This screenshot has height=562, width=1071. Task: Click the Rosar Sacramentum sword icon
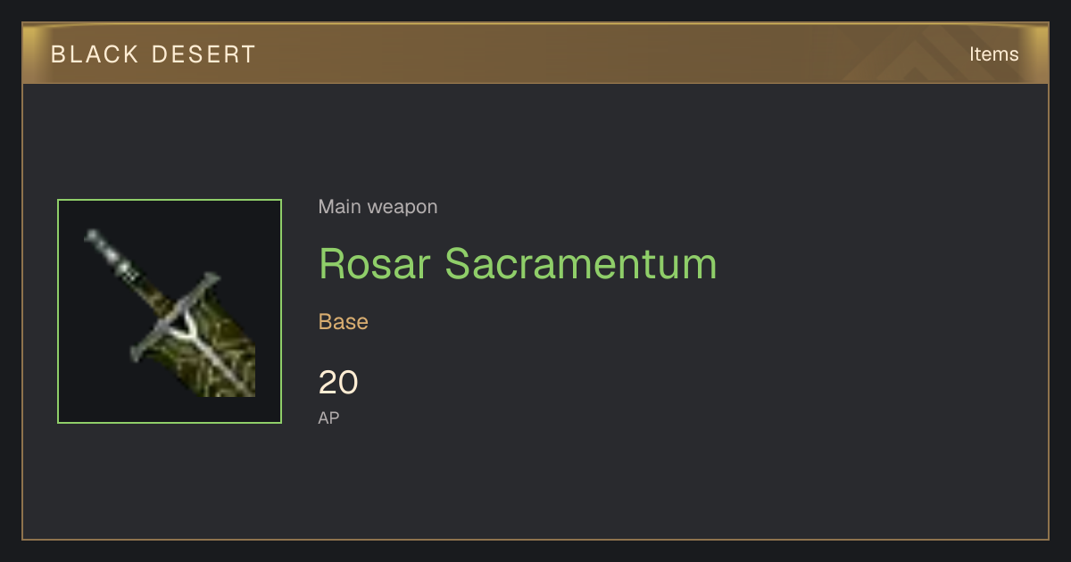click(x=170, y=311)
